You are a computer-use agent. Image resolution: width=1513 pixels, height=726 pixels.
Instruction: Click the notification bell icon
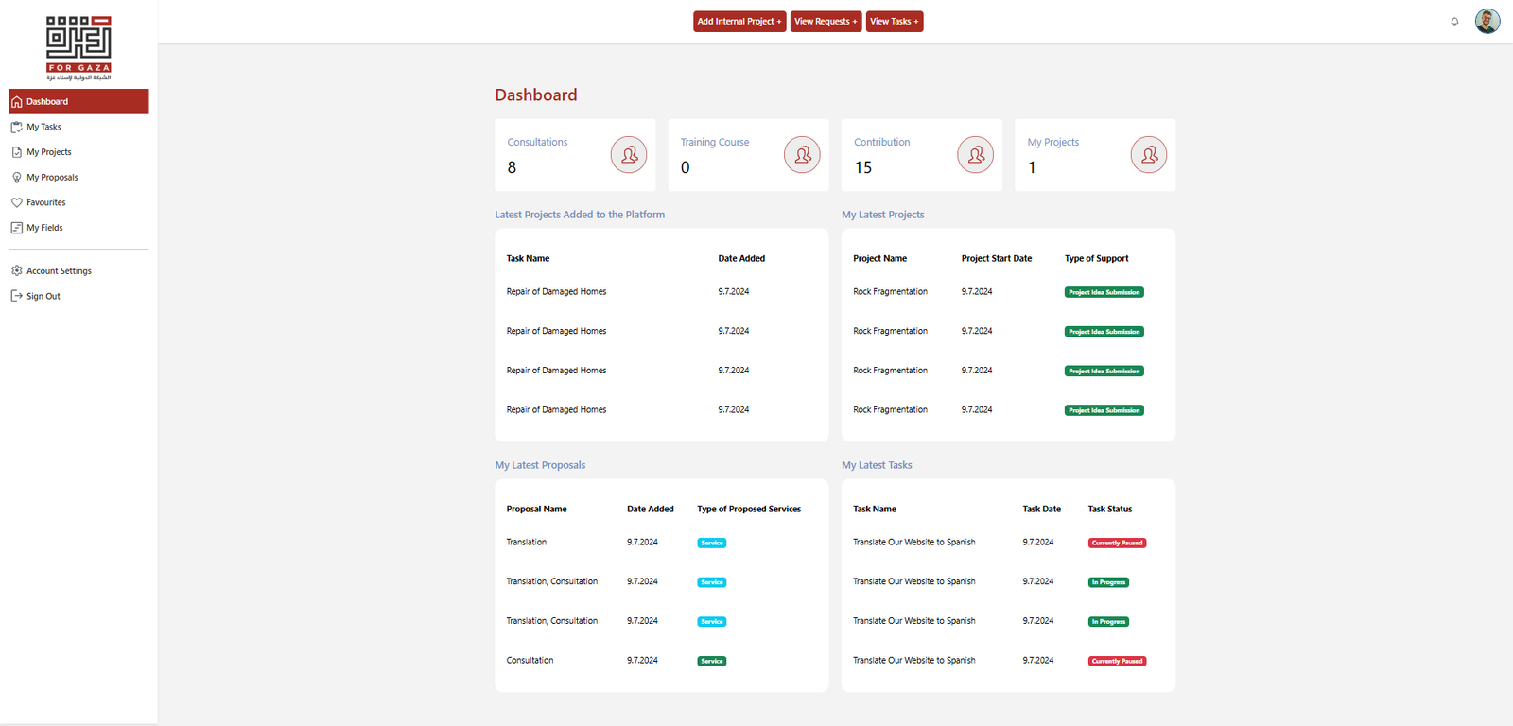1454,21
